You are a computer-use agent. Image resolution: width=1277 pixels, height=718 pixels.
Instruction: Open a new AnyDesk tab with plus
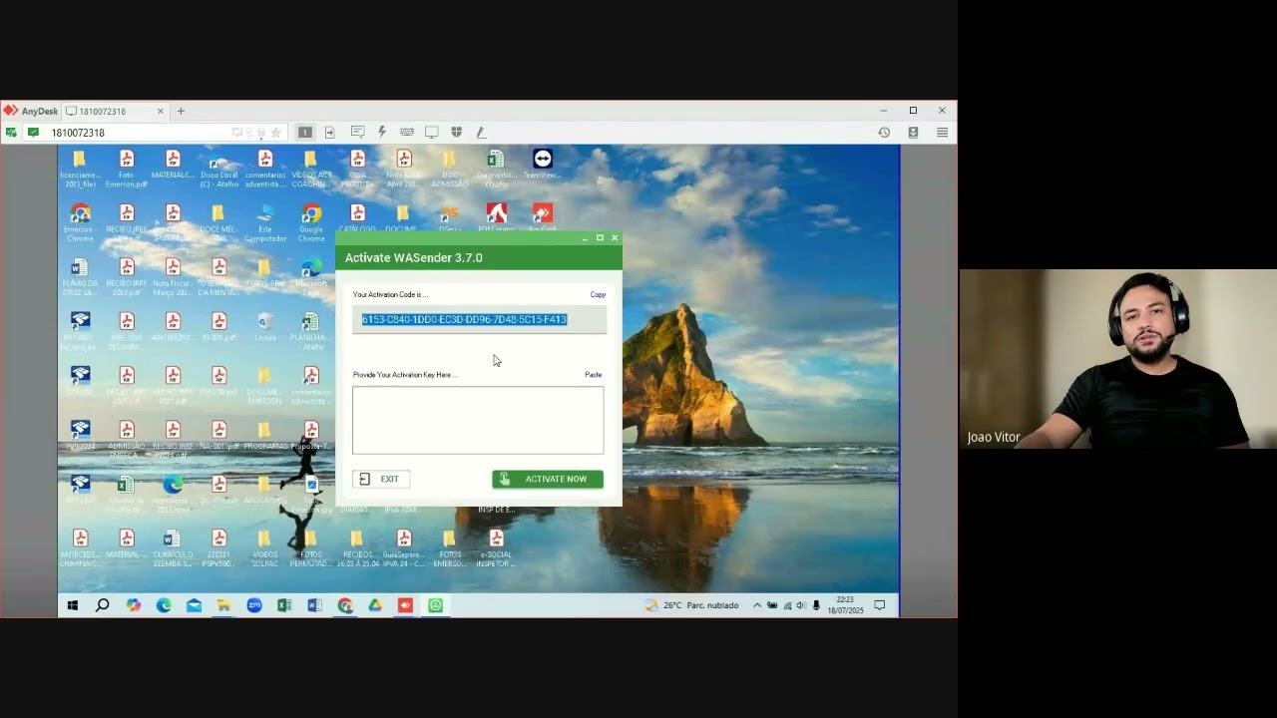(181, 111)
